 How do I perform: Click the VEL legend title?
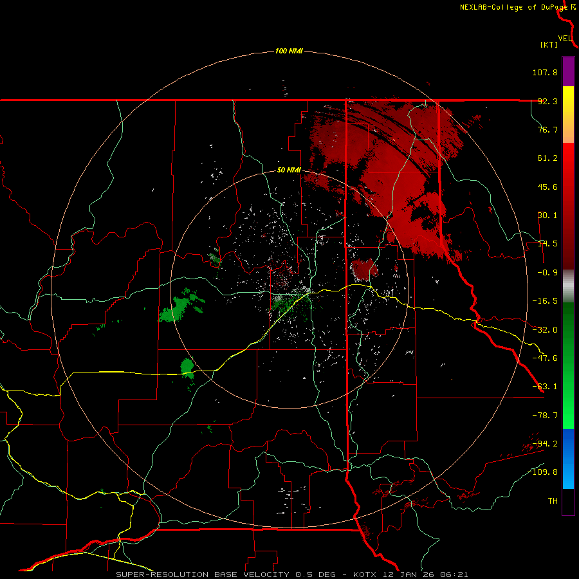tap(565, 39)
